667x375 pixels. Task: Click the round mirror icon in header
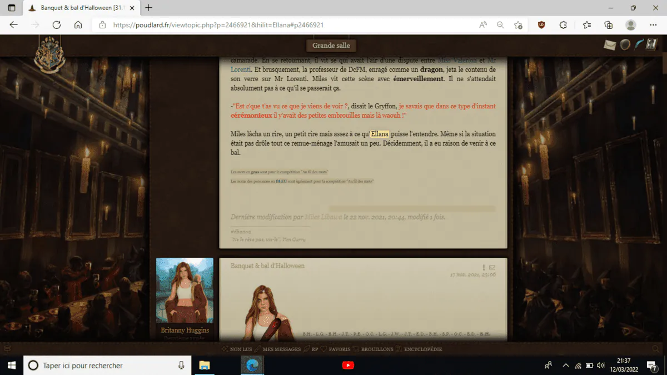click(625, 45)
